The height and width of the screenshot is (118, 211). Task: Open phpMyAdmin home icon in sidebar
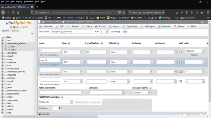11,27
